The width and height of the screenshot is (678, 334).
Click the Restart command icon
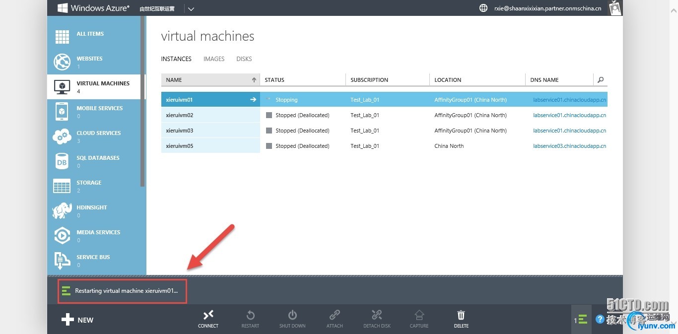250,315
